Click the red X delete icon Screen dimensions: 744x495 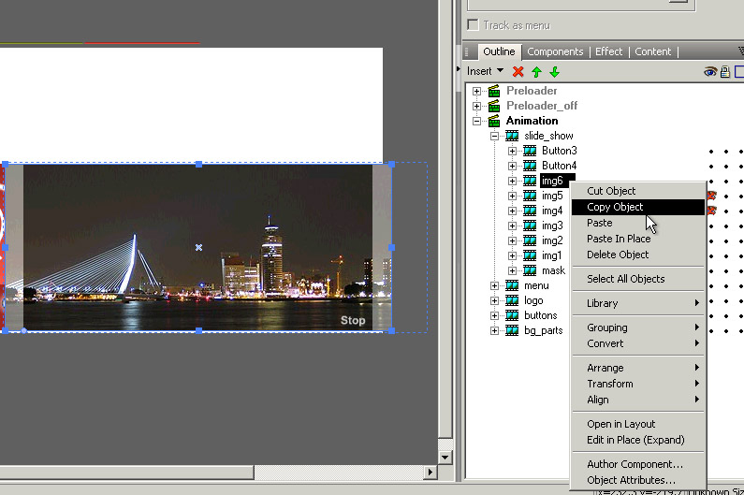[518, 72]
